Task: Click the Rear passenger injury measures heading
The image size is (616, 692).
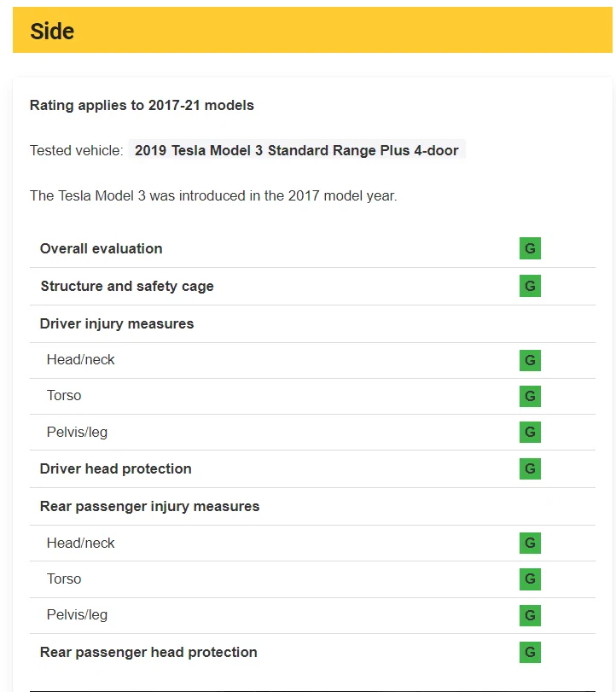Action: [x=149, y=506]
